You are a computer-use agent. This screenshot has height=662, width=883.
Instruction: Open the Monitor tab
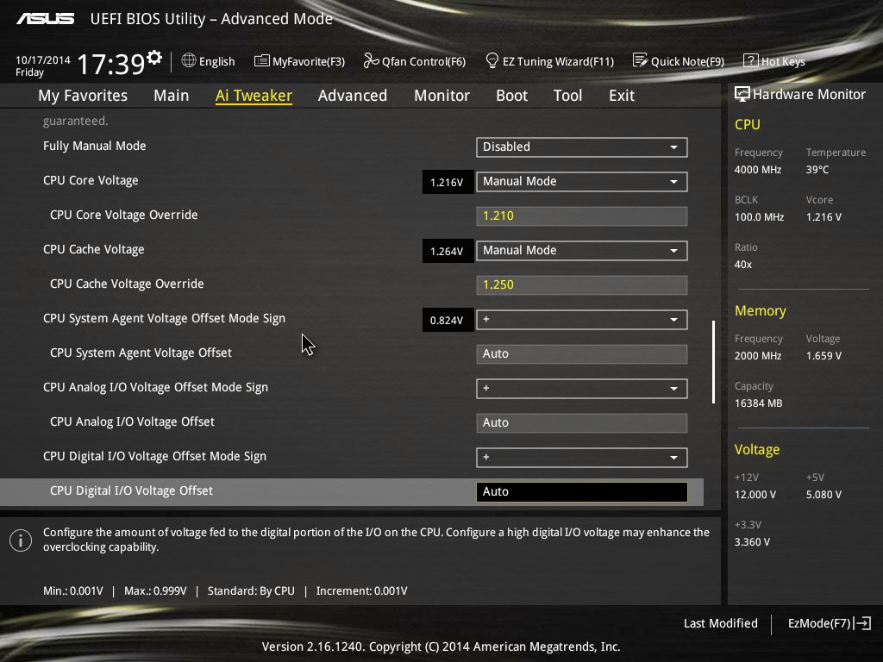tap(441, 95)
